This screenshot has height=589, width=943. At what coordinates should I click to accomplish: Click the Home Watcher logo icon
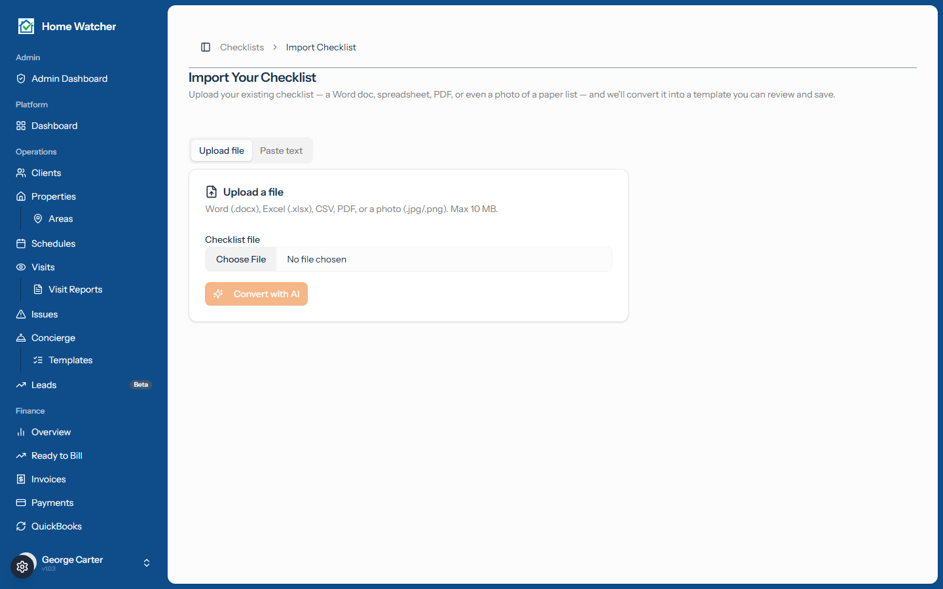click(x=26, y=26)
